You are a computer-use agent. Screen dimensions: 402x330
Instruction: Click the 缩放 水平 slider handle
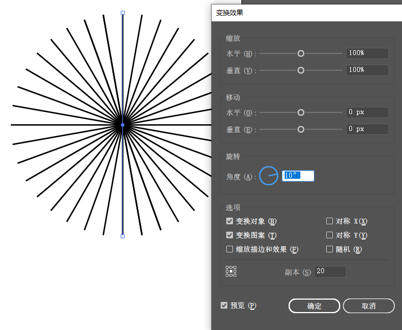(x=301, y=53)
